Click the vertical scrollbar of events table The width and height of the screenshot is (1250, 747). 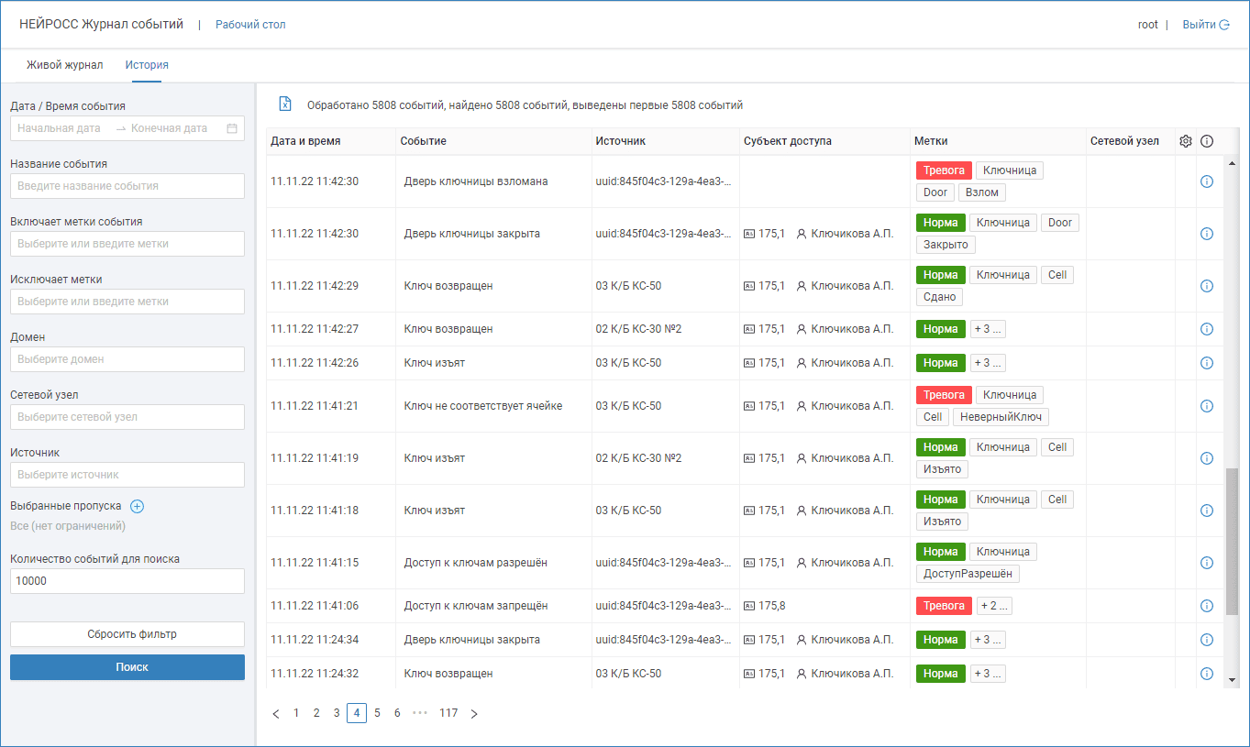point(1232,541)
